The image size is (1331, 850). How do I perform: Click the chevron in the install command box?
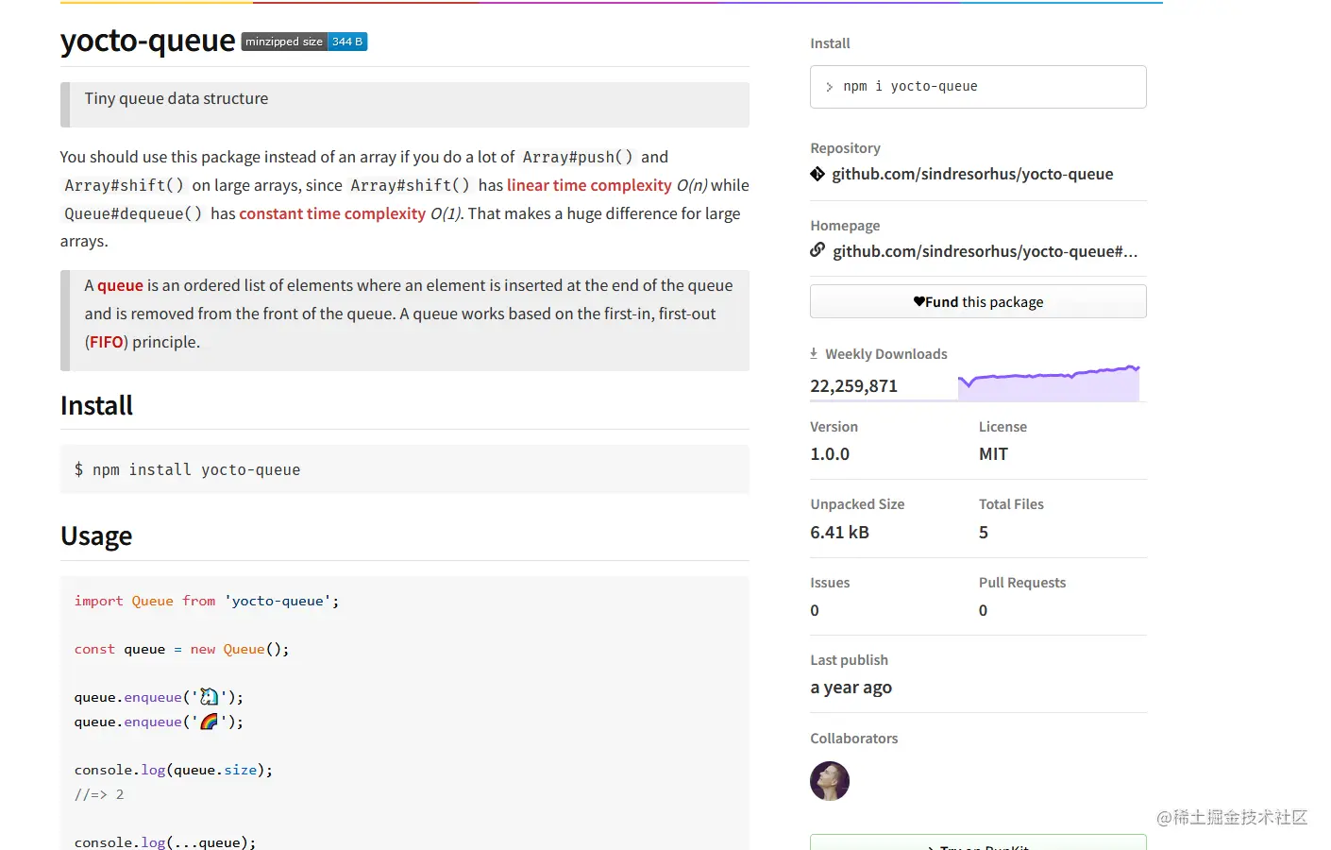(x=829, y=87)
